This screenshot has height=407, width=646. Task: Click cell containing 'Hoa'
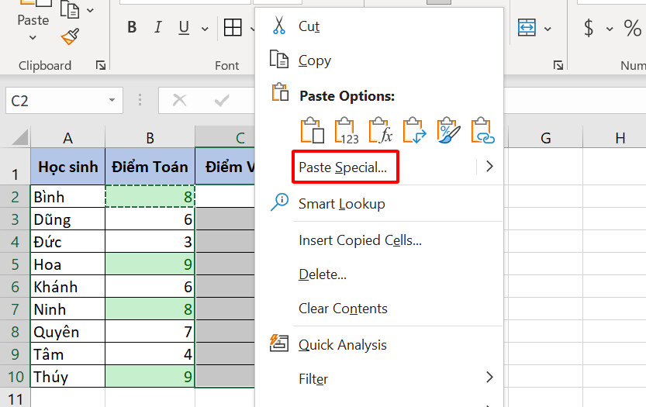tap(67, 264)
